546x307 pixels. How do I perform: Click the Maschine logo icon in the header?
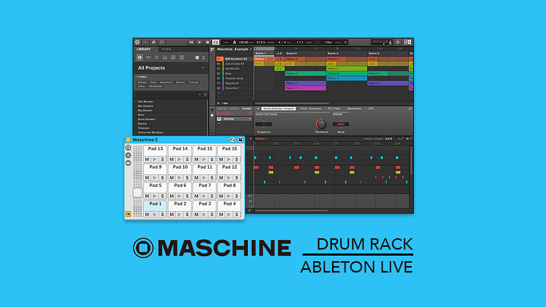(137, 42)
